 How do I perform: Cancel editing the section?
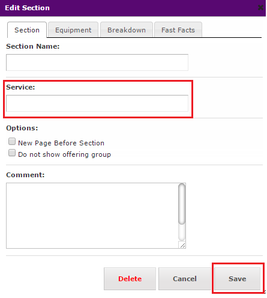(185, 279)
